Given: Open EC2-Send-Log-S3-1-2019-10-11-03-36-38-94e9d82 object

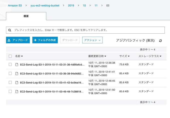Looking at the screenshot, I should pyautogui.click(x=52, y=74).
